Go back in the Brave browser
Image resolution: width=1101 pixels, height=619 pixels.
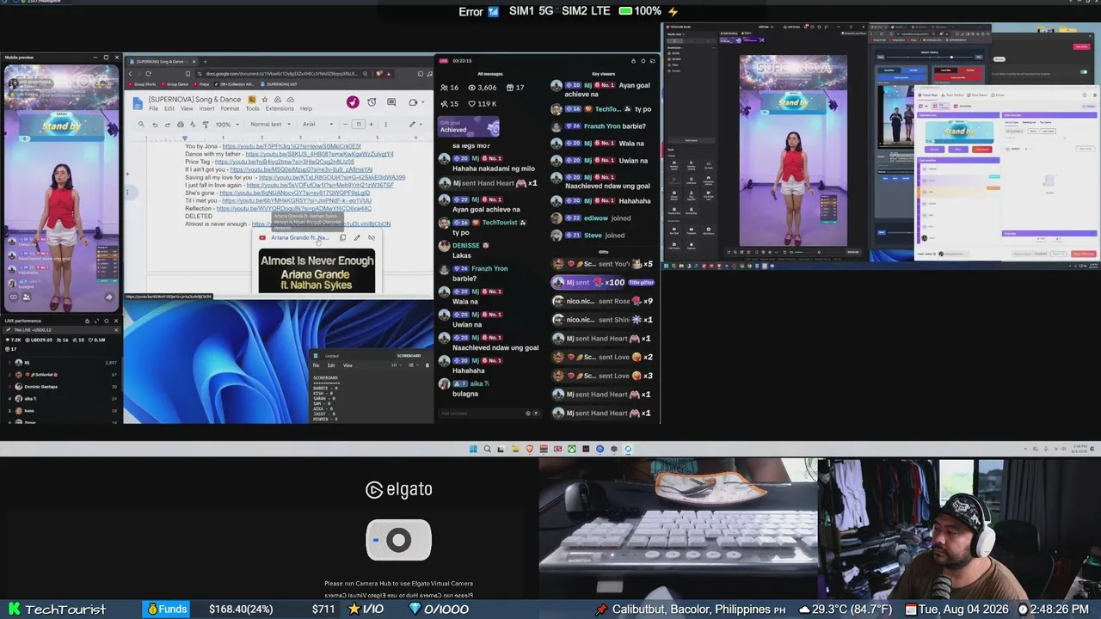tap(131, 74)
